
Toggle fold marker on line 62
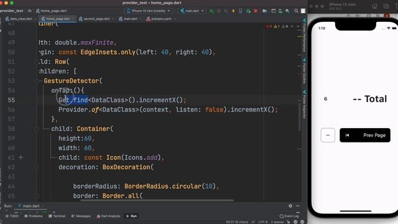tap(37, 167)
